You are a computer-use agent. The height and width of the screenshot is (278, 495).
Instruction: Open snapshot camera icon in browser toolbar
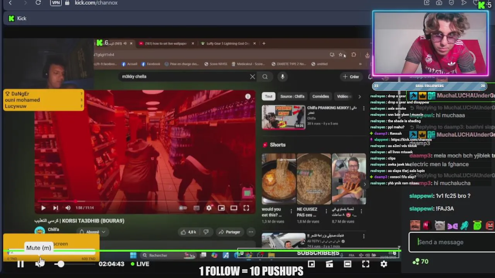point(439,3)
